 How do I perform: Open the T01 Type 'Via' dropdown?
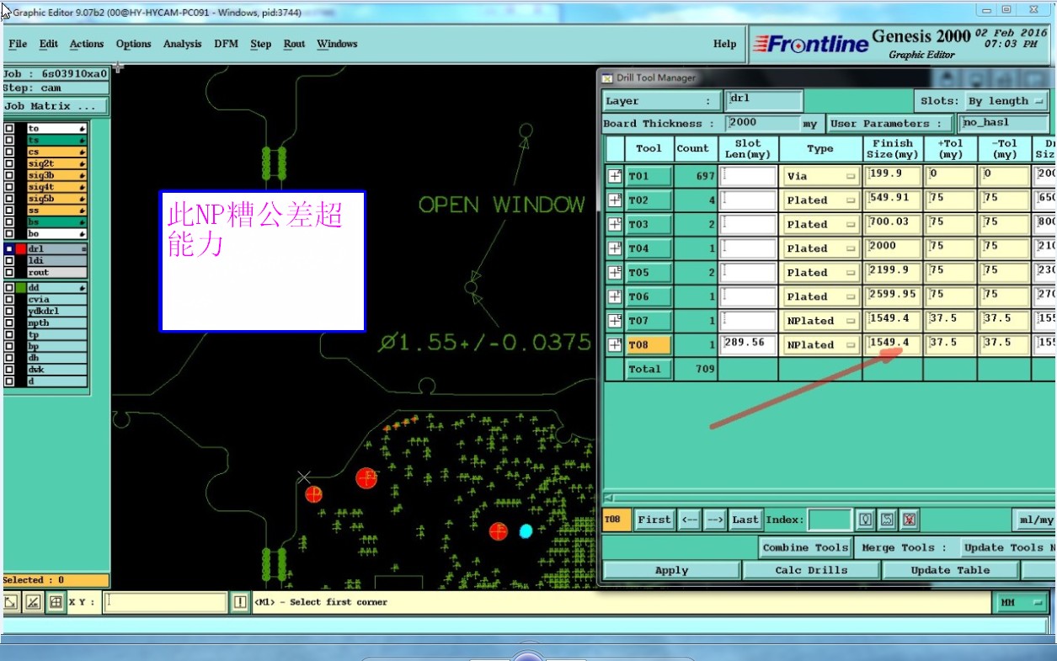click(820, 177)
